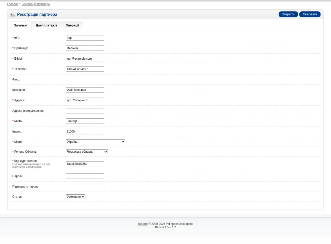331x244 pixels.
Task: Click the Код відстеження: label
Action: click(26, 161)
